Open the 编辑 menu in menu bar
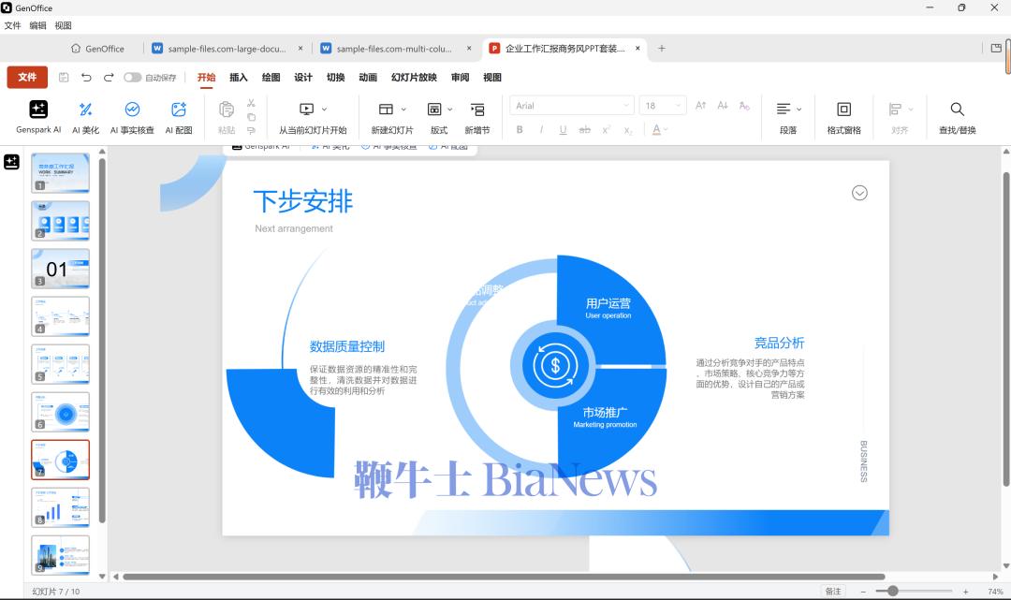The image size is (1011, 600). pyautogui.click(x=37, y=26)
